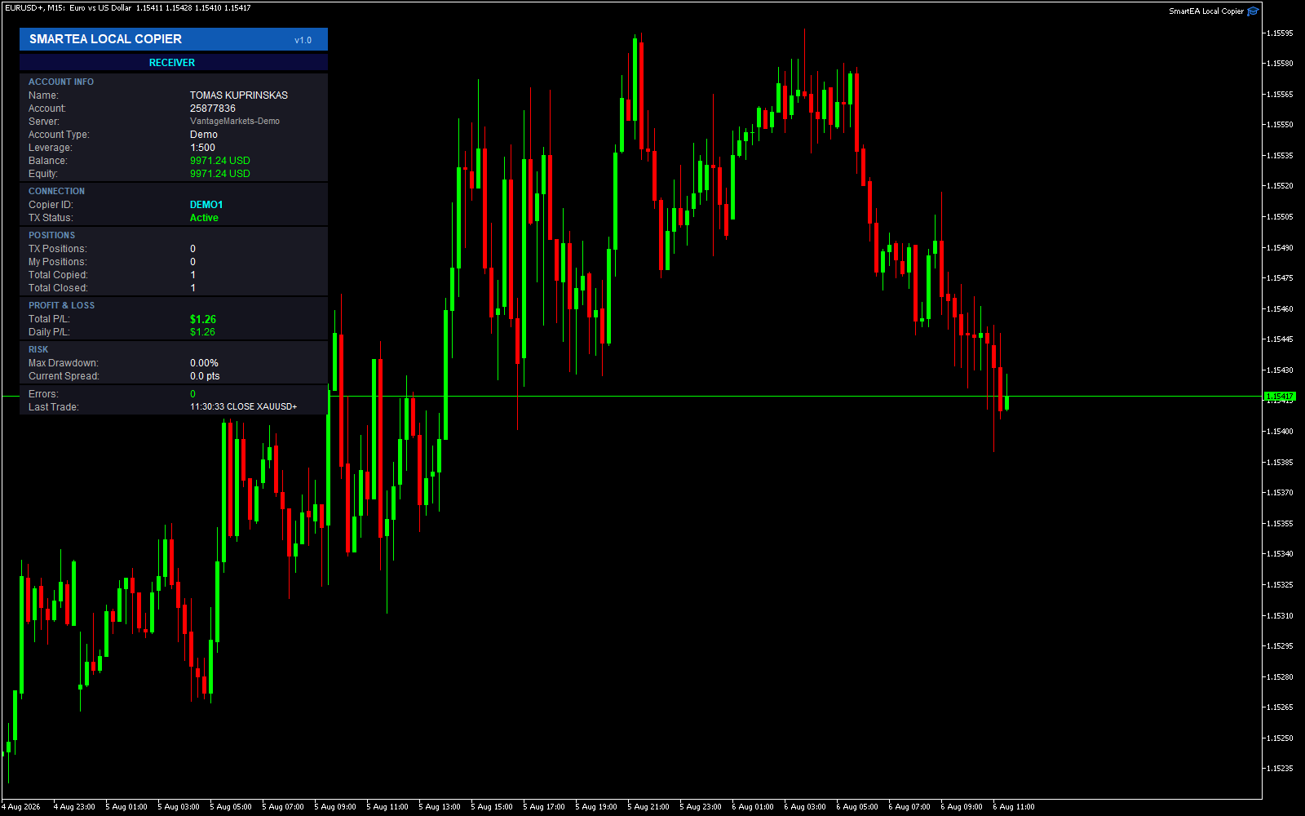This screenshot has width=1305, height=816.
Task: Click the Active TX Status value
Action: point(204,218)
